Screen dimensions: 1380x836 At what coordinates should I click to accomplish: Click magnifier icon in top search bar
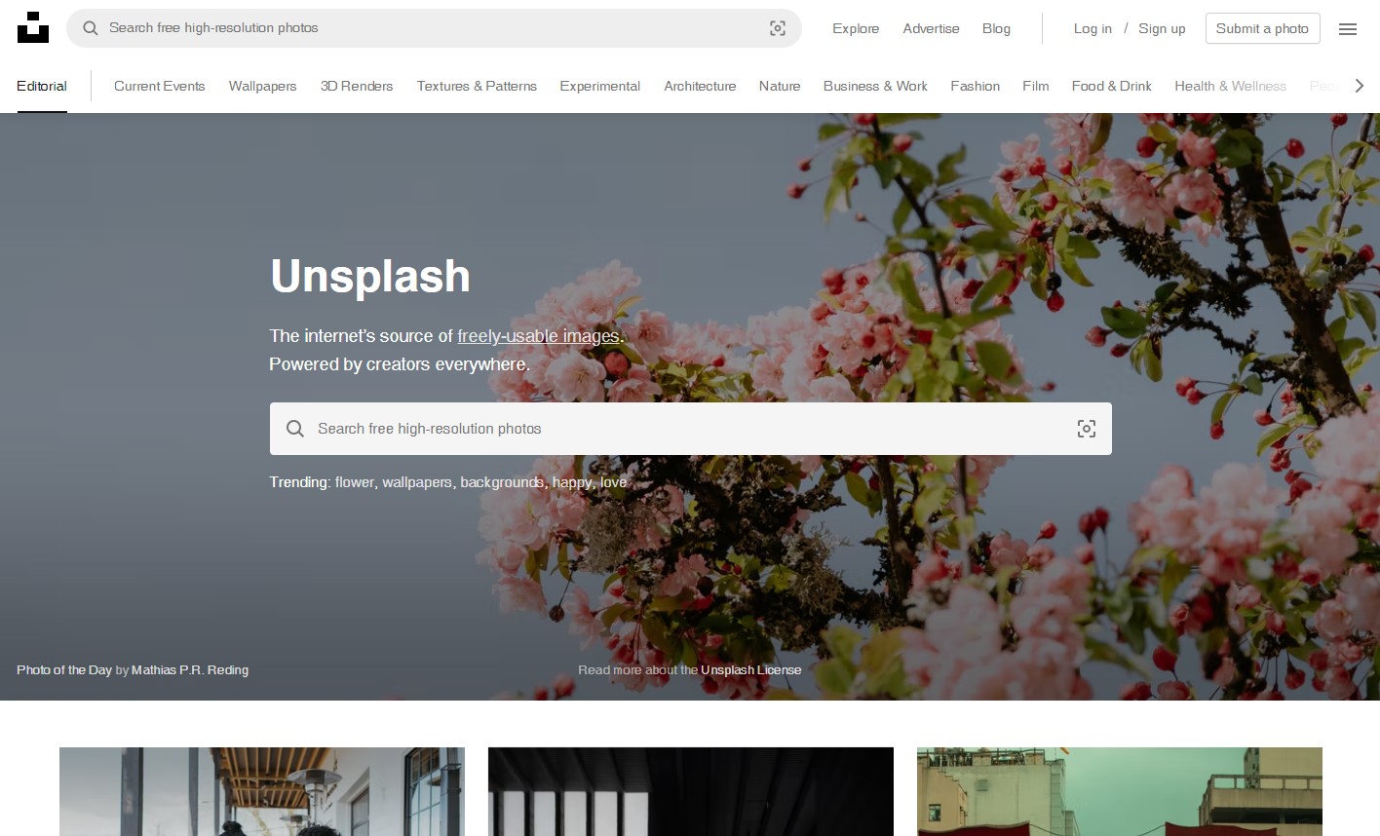click(x=91, y=28)
